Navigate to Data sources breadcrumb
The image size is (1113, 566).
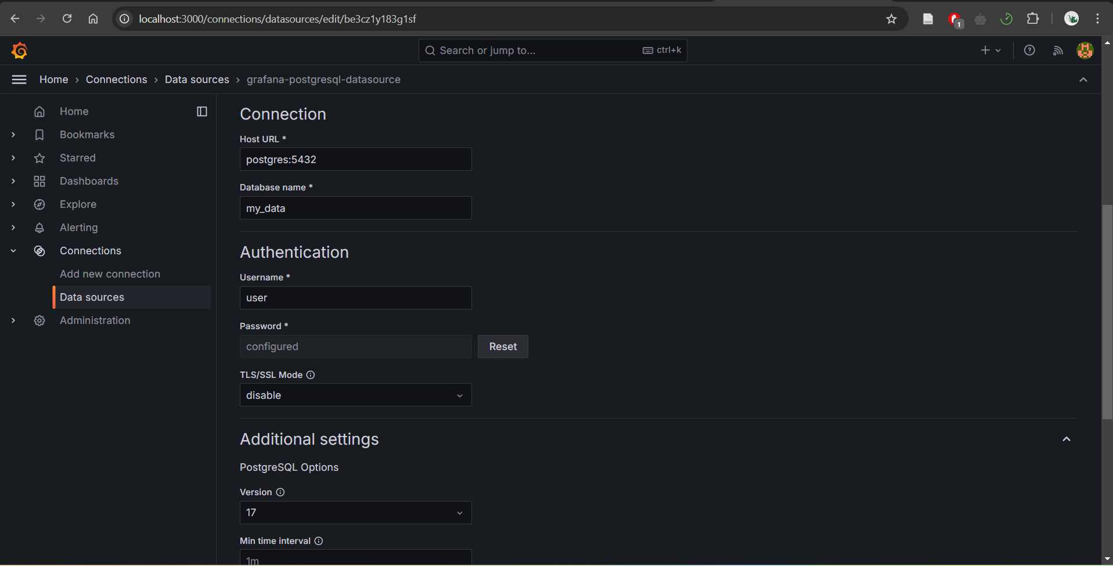tap(197, 80)
